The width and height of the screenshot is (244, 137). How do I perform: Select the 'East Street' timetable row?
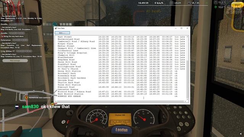tap(121, 37)
